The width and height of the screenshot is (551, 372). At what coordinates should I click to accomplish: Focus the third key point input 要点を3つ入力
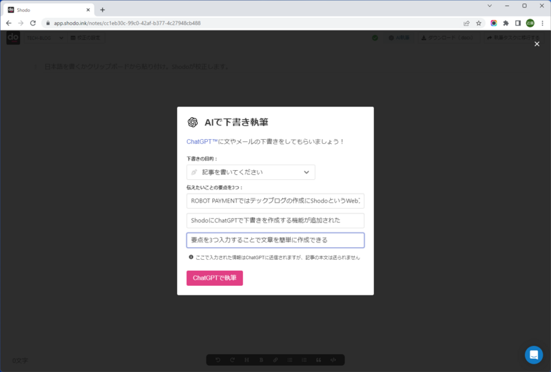click(x=275, y=240)
